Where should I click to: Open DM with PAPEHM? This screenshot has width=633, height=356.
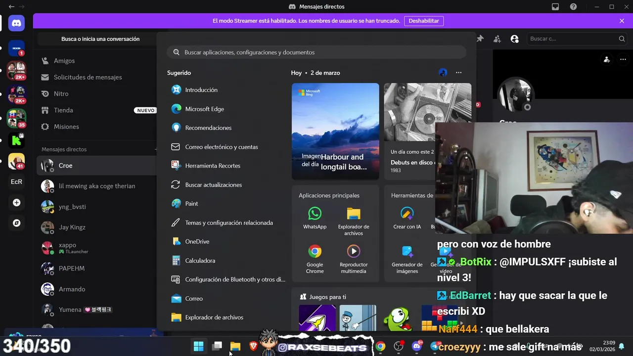click(x=96, y=268)
